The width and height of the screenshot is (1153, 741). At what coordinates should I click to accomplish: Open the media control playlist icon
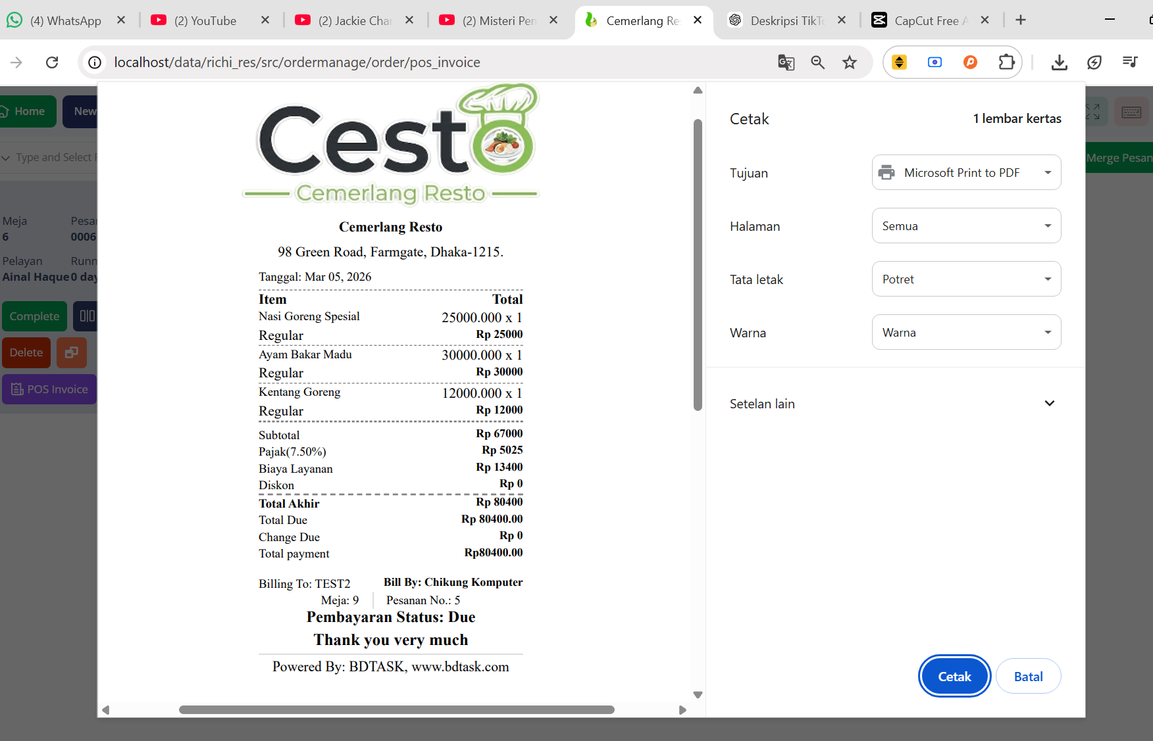[x=1130, y=62]
